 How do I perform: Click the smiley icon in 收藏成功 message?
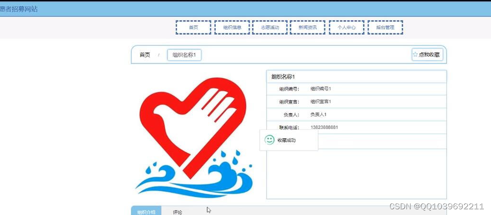point(269,140)
